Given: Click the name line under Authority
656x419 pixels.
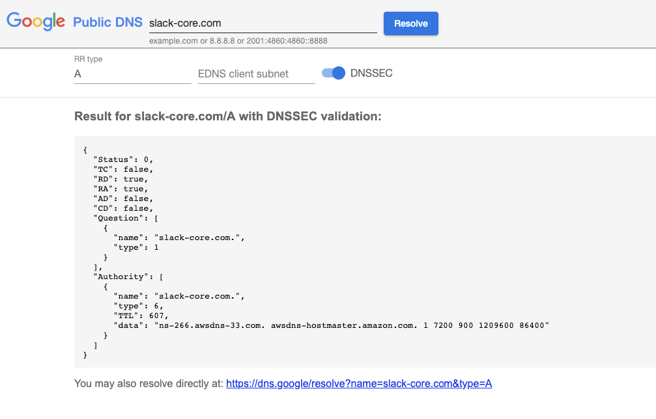Looking at the screenshot, I should 179,296.
